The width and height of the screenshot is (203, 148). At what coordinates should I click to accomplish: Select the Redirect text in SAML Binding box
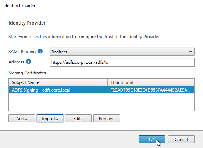(x=59, y=52)
